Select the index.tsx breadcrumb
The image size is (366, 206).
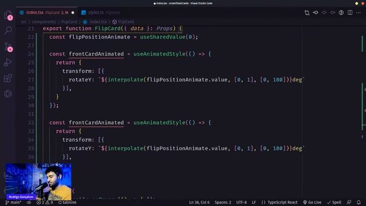pos(96,22)
